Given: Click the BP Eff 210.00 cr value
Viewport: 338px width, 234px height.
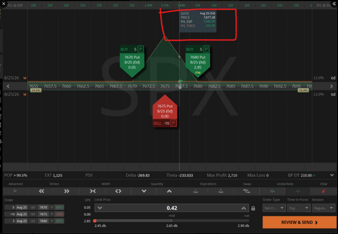Looking at the screenshot, I should pyautogui.click(x=308, y=175).
